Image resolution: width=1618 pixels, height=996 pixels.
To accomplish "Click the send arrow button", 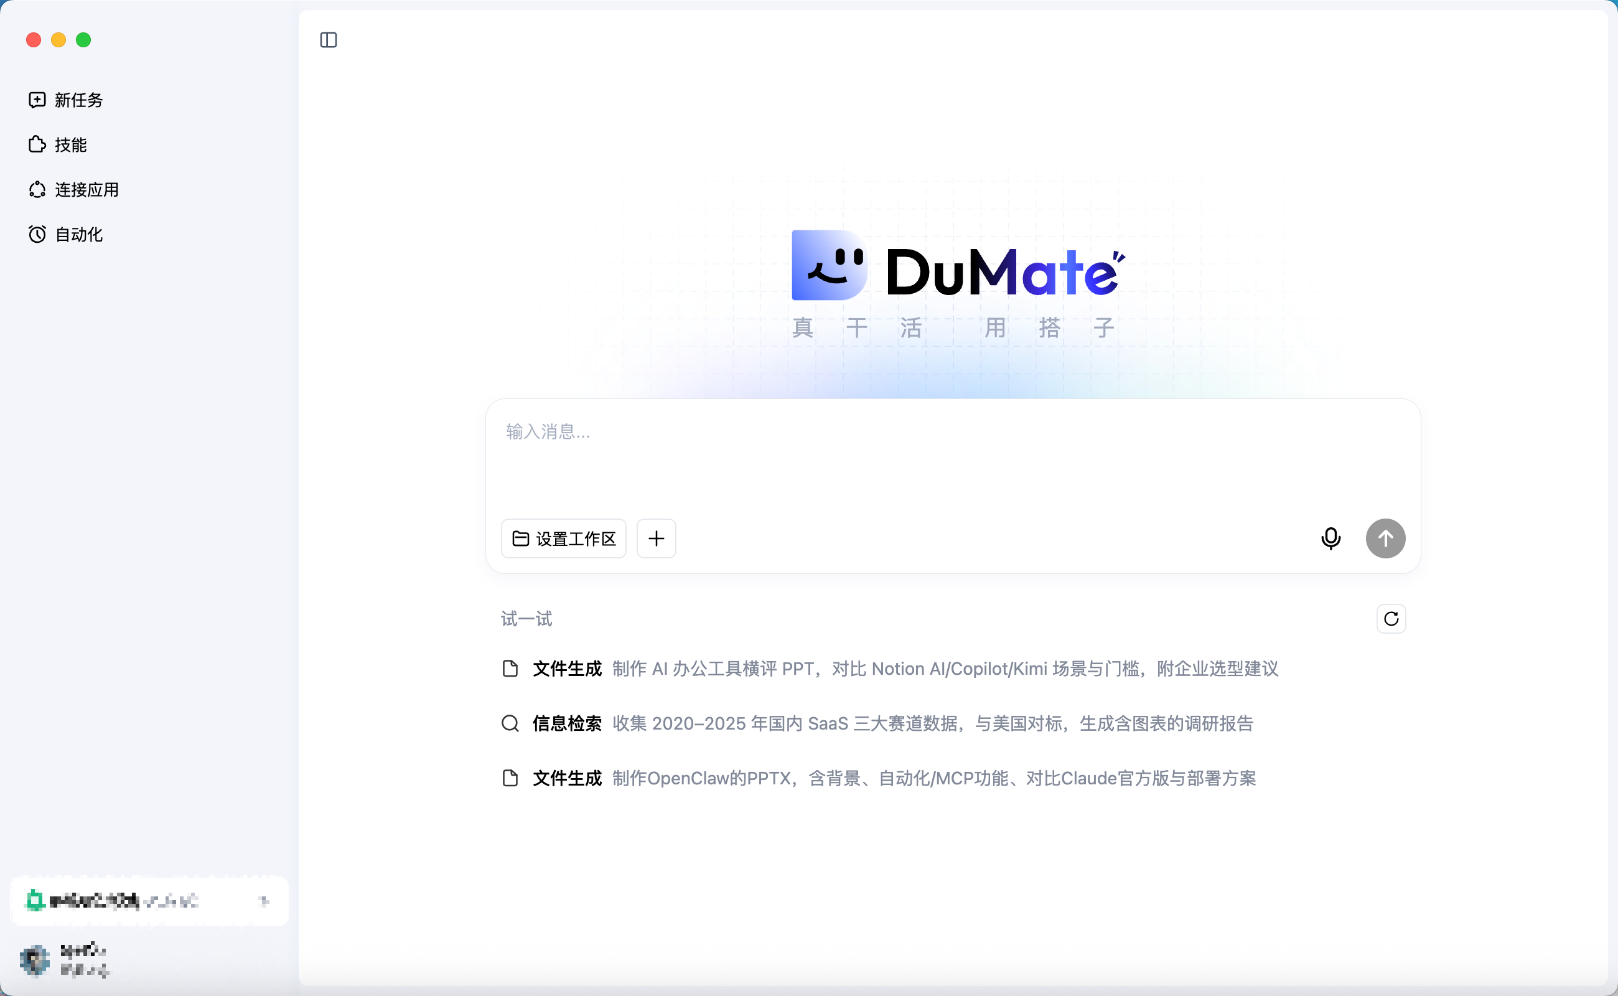I will [1385, 539].
